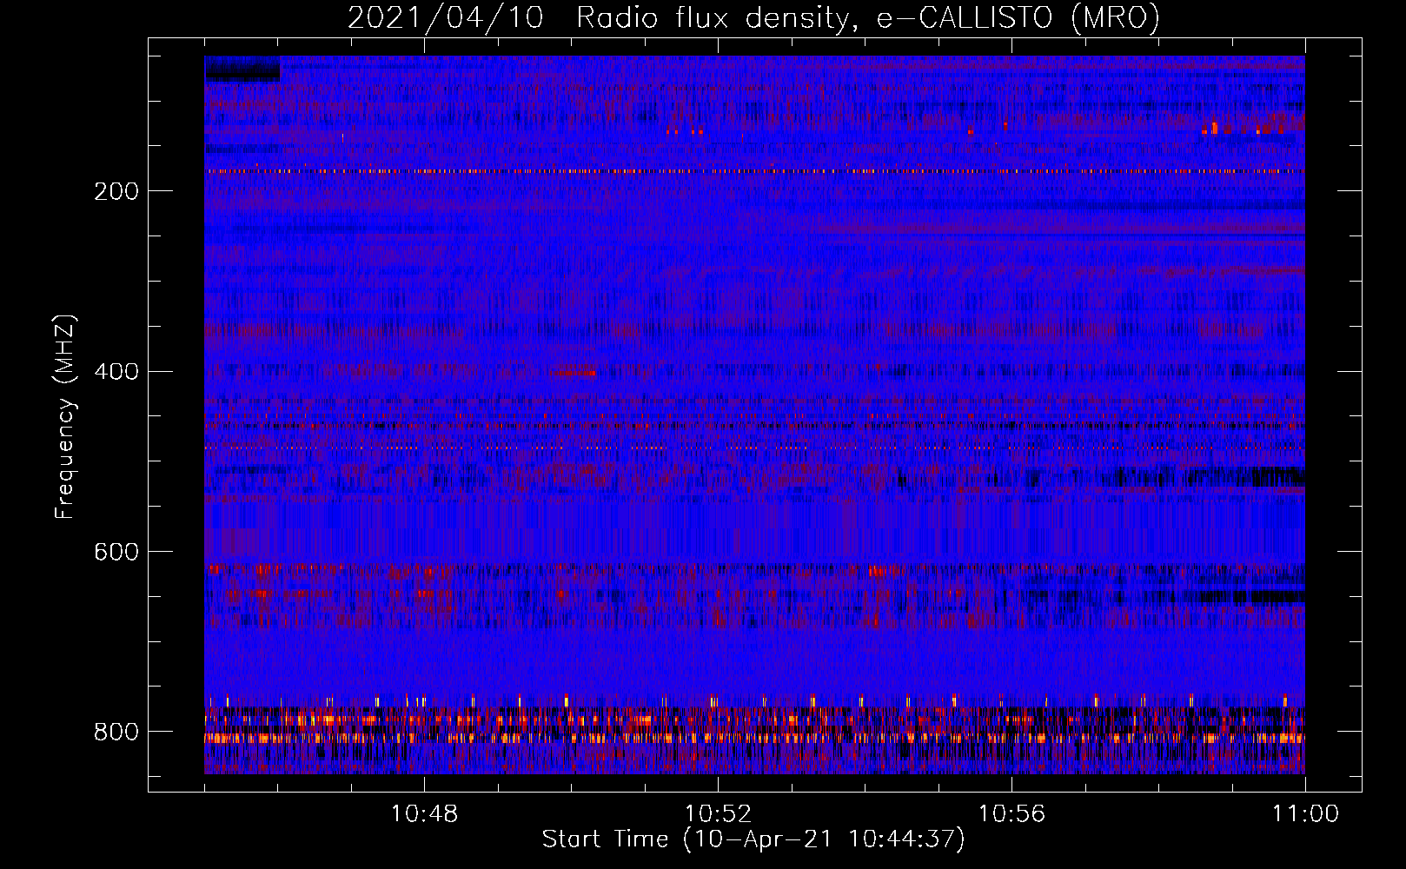Image resolution: width=1406 pixels, height=869 pixels.
Task: Click the '800' frequency tick label
Action: coord(116,733)
